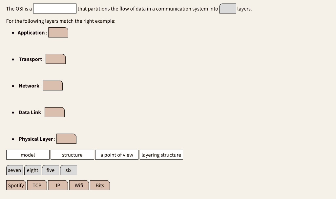
Task: Click the Network layer answer slot
Action: 53,86
